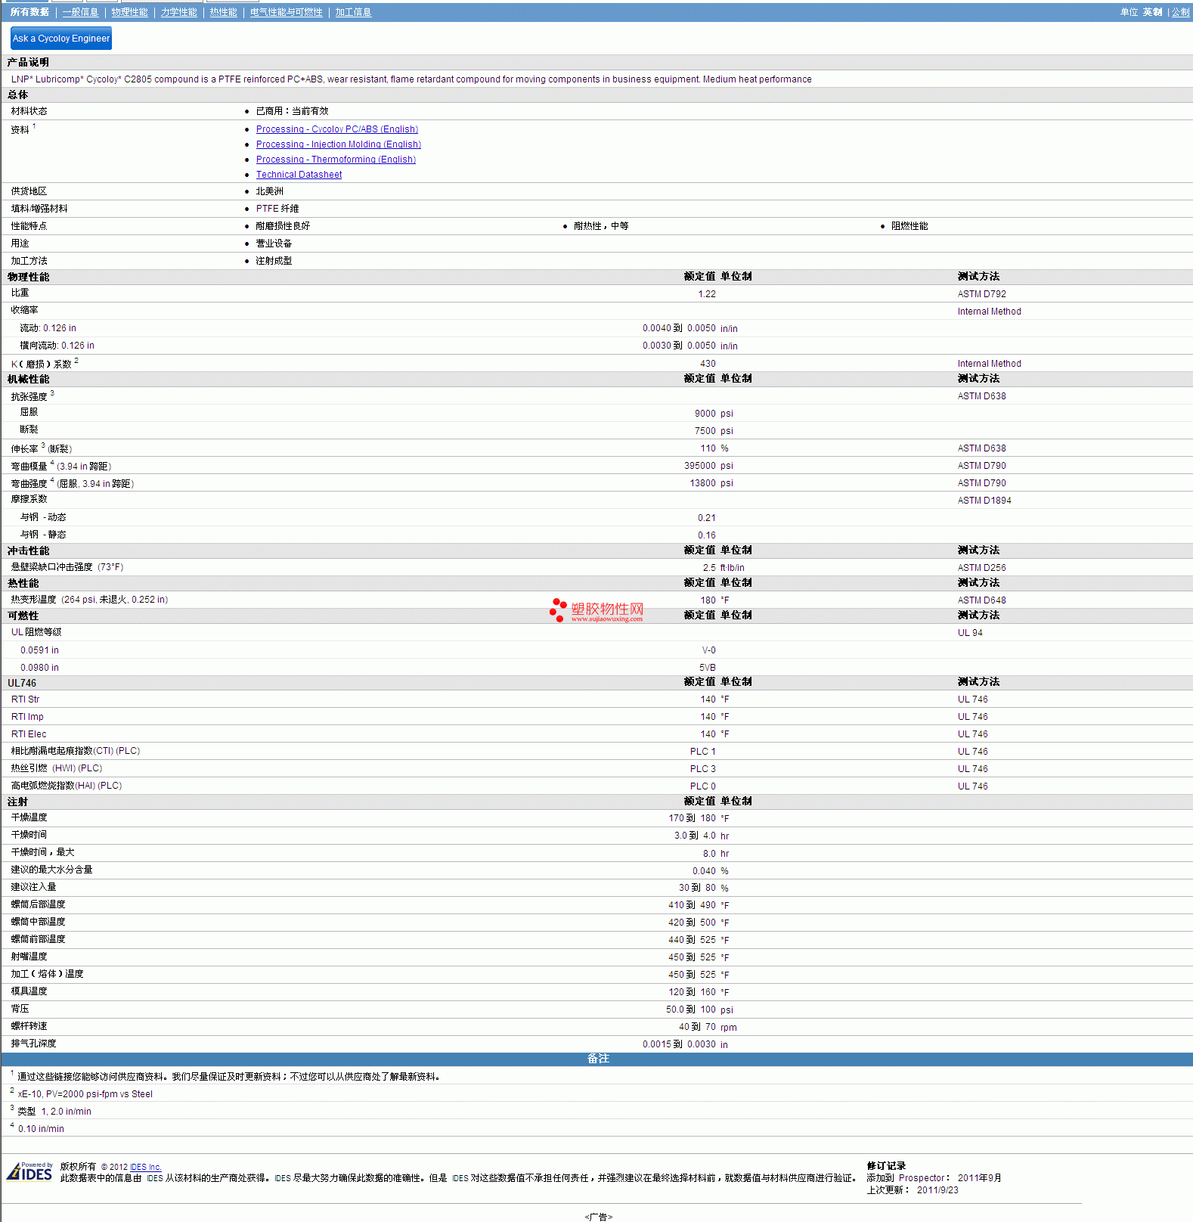Image resolution: width=1193 pixels, height=1222 pixels.
Task: Click the 比重 value 1.22
Action: [706, 294]
